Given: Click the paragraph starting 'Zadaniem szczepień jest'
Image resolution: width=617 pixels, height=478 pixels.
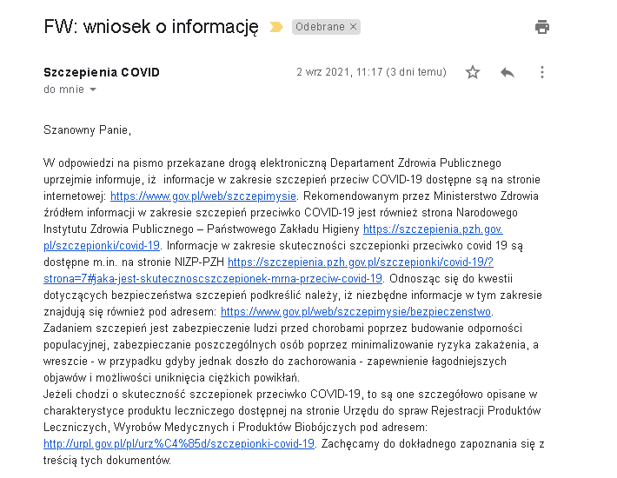Looking at the screenshot, I should 261,329.
